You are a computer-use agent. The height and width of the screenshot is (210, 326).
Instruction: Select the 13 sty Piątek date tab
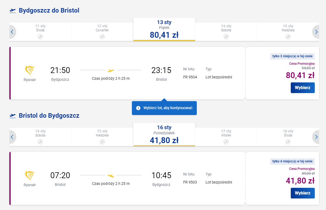click(164, 29)
